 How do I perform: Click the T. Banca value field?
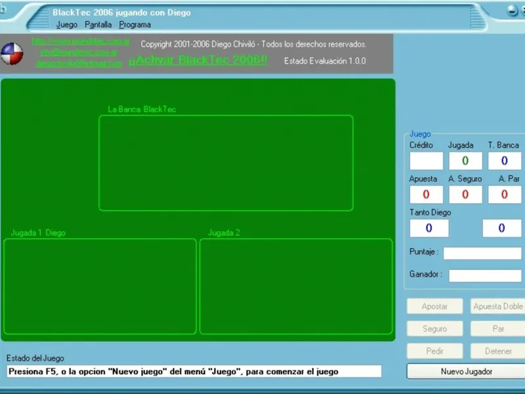coord(505,161)
